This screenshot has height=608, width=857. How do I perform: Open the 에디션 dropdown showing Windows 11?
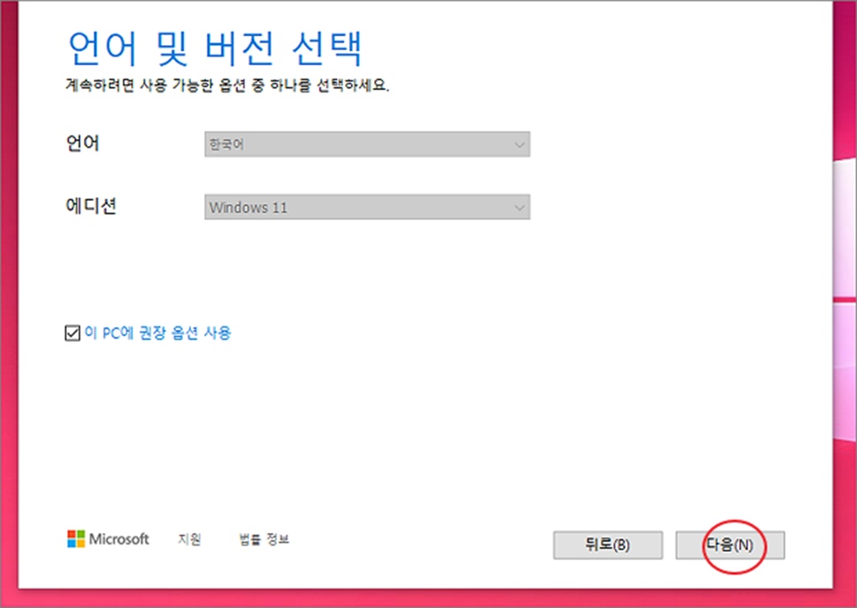point(367,207)
